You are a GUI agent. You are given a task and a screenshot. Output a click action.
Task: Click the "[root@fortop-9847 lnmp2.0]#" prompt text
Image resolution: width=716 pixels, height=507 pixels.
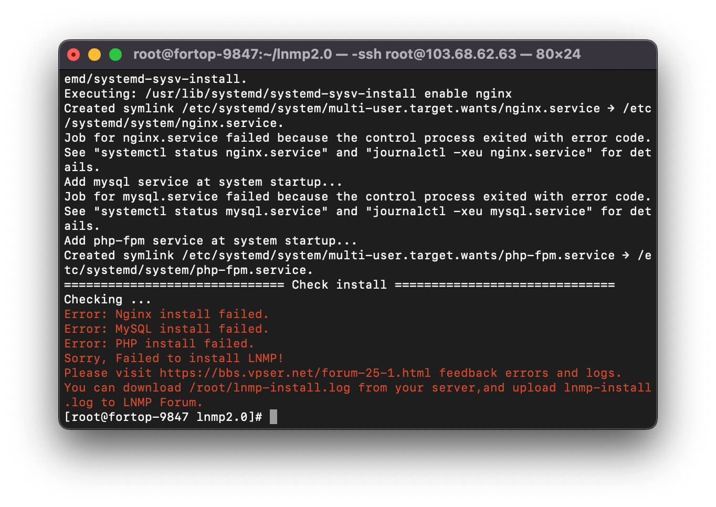(x=163, y=417)
